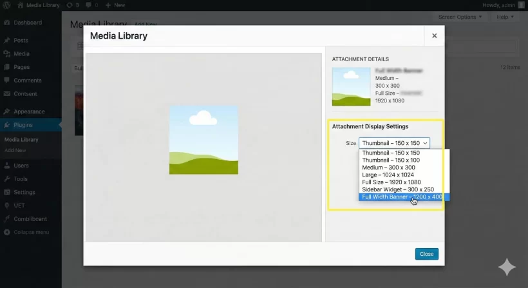Click the 1920 x 1080 dimension text
Viewport: 528px width, 288px height.
[x=390, y=101]
